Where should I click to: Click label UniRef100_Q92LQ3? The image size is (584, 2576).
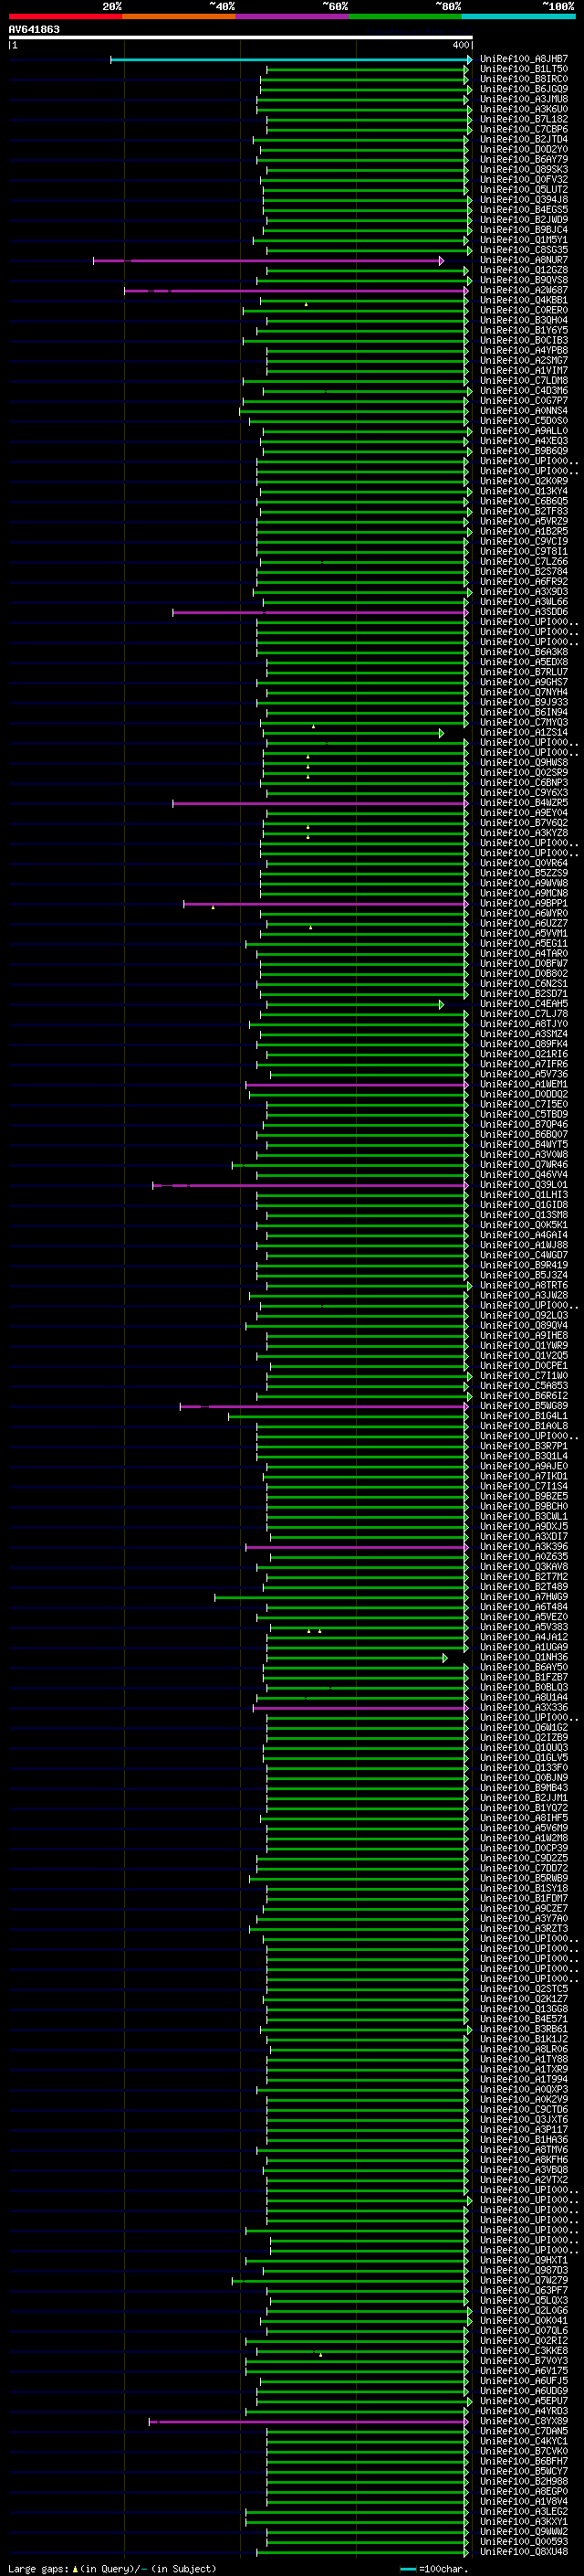(524, 1316)
